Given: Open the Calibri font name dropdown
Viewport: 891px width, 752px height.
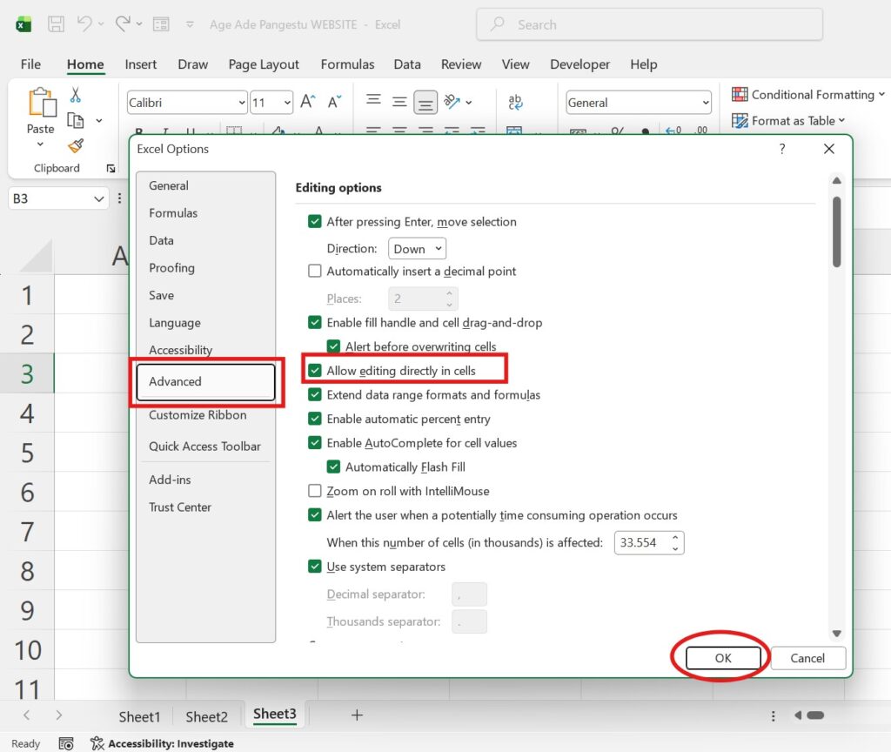Looking at the screenshot, I should (242, 103).
